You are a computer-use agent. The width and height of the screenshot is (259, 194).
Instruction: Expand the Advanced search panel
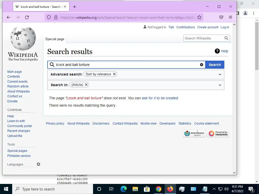point(220,75)
